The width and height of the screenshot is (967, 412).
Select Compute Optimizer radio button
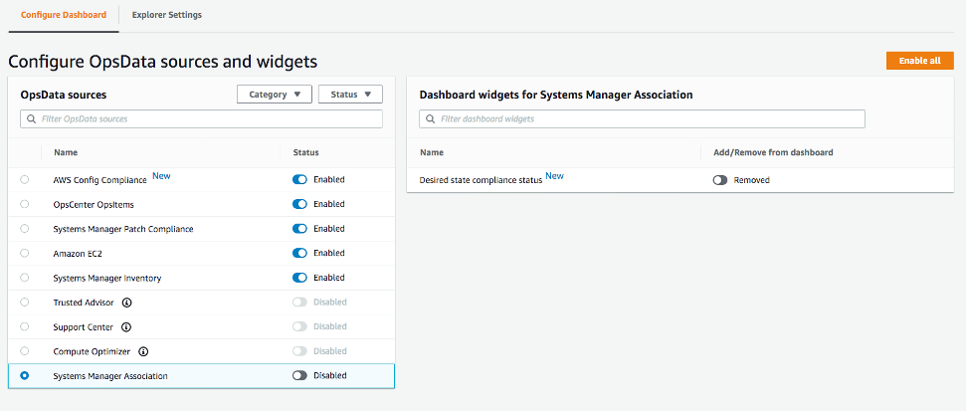coord(25,351)
